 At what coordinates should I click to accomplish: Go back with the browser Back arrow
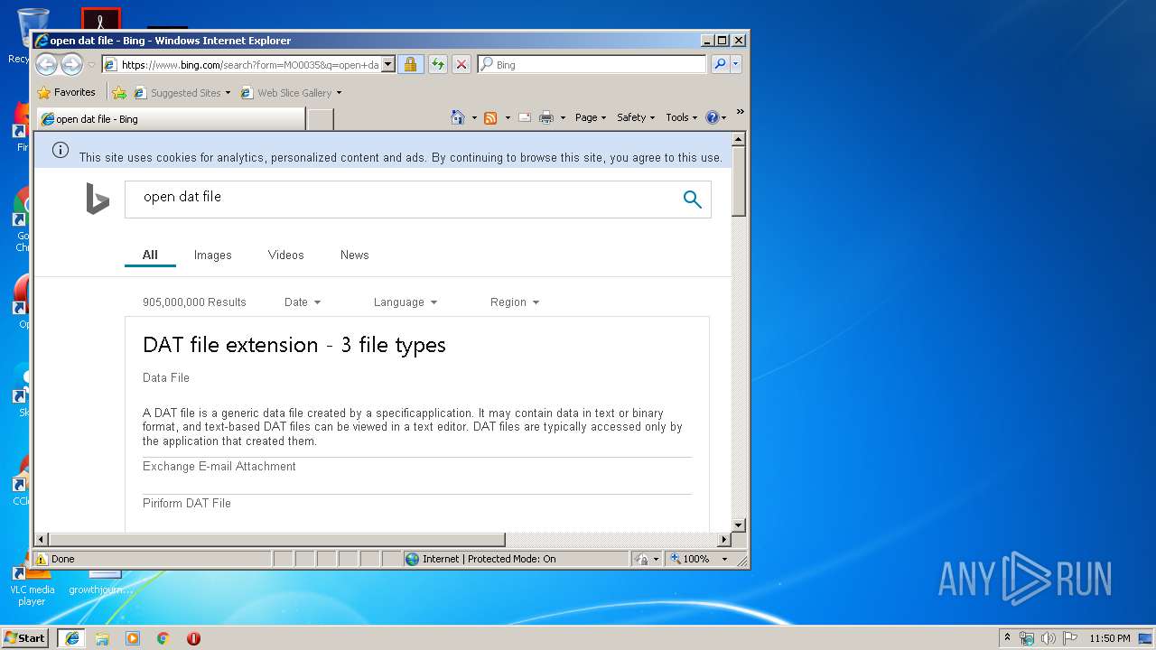click(46, 64)
